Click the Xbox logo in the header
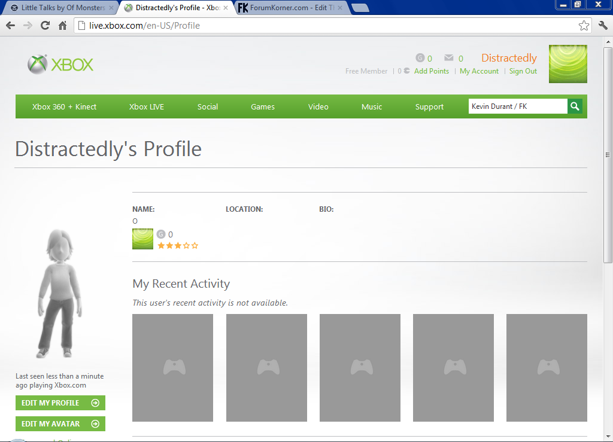The height and width of the screenshot is (442, 613). coord(60,65)
